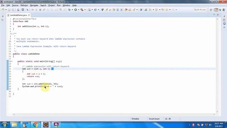Open Google Chrome from the taskbar

tap(35, 125)
